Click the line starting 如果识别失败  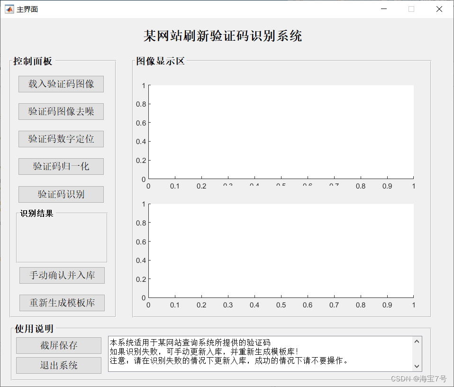pyautogui.click(x=204, y=351)
